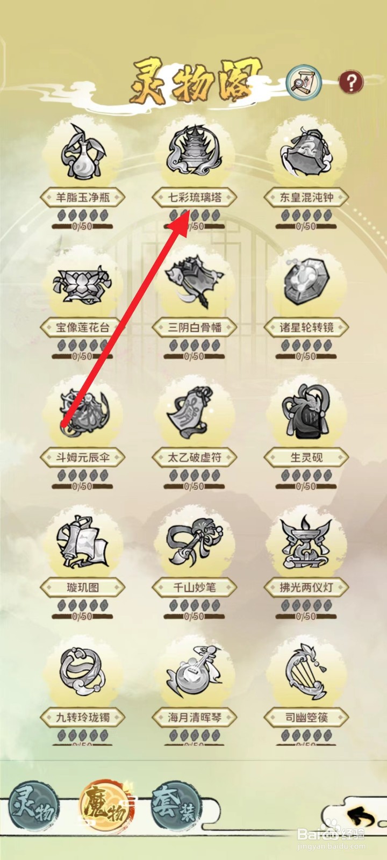387x860 pixels.
Task: Open the scroll search icon
Action: click(x=304, y=83)
